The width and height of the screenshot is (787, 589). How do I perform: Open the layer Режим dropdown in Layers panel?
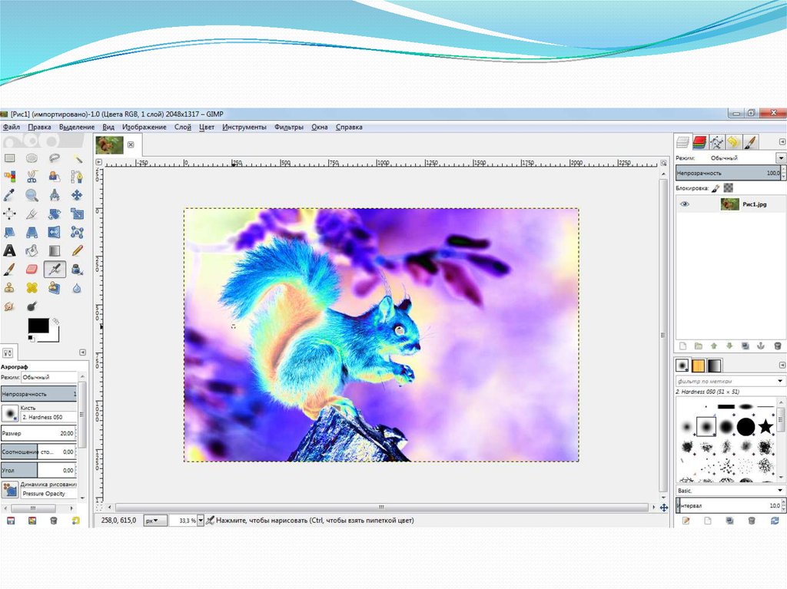[781, 157]
